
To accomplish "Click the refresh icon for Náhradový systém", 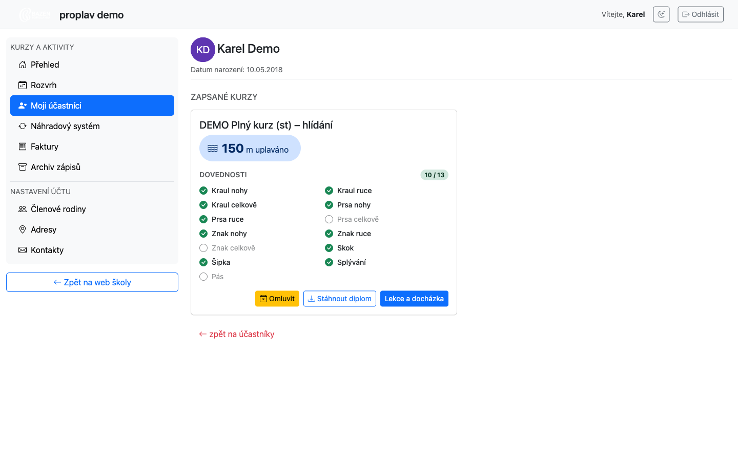I will pos(23,126).
